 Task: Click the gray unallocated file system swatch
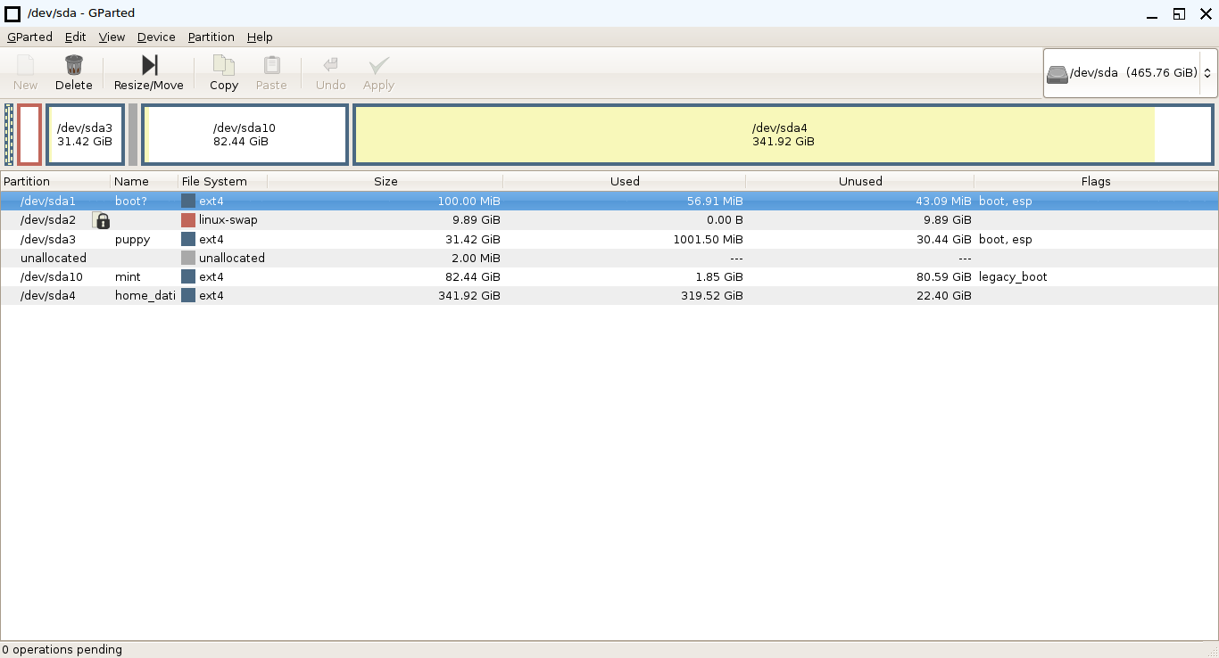click(188, 258)
